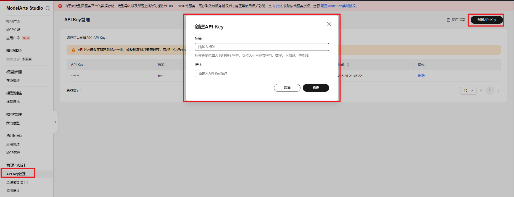Viewport: 514px width, 197px height.
Task: Click the 创建API Key button at top right
Action: (x=487, y=20)
